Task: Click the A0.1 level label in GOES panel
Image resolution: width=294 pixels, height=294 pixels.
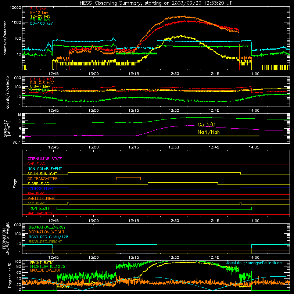Action: pos(17,143)
